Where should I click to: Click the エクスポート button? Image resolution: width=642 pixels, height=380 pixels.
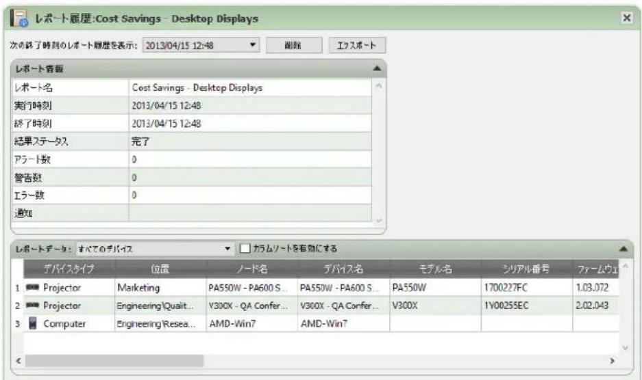356,45
